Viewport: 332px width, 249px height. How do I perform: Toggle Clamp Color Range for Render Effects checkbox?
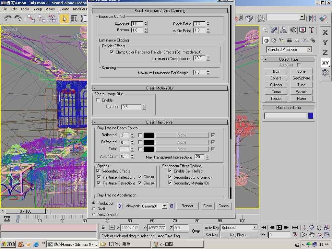pos(112,52)
